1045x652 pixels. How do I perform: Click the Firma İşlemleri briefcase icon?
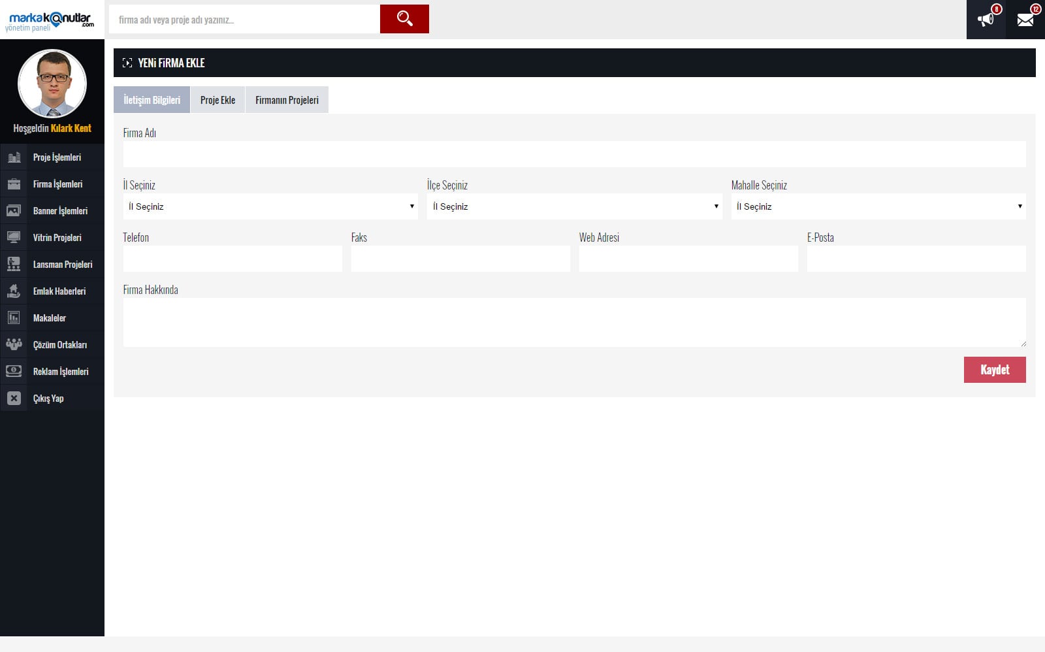14,184
